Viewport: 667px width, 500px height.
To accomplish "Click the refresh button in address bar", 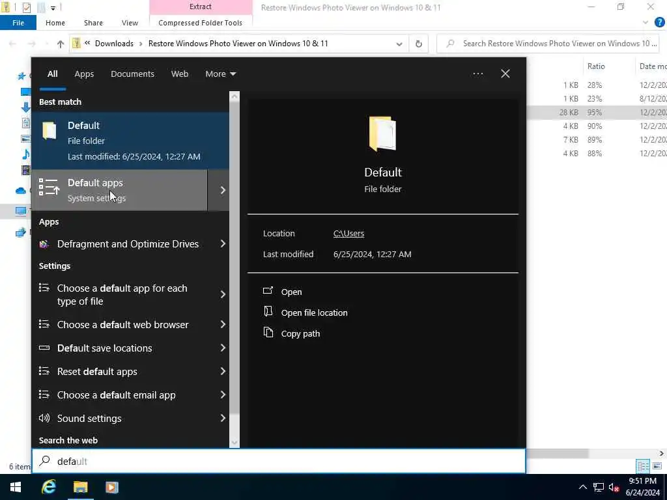I will click(x=419, y=44).
